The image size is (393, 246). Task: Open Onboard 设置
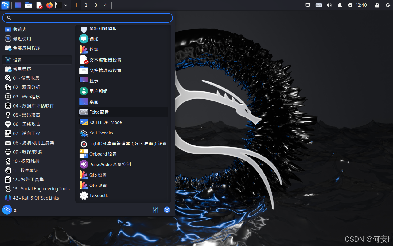(x=123, y=154)
